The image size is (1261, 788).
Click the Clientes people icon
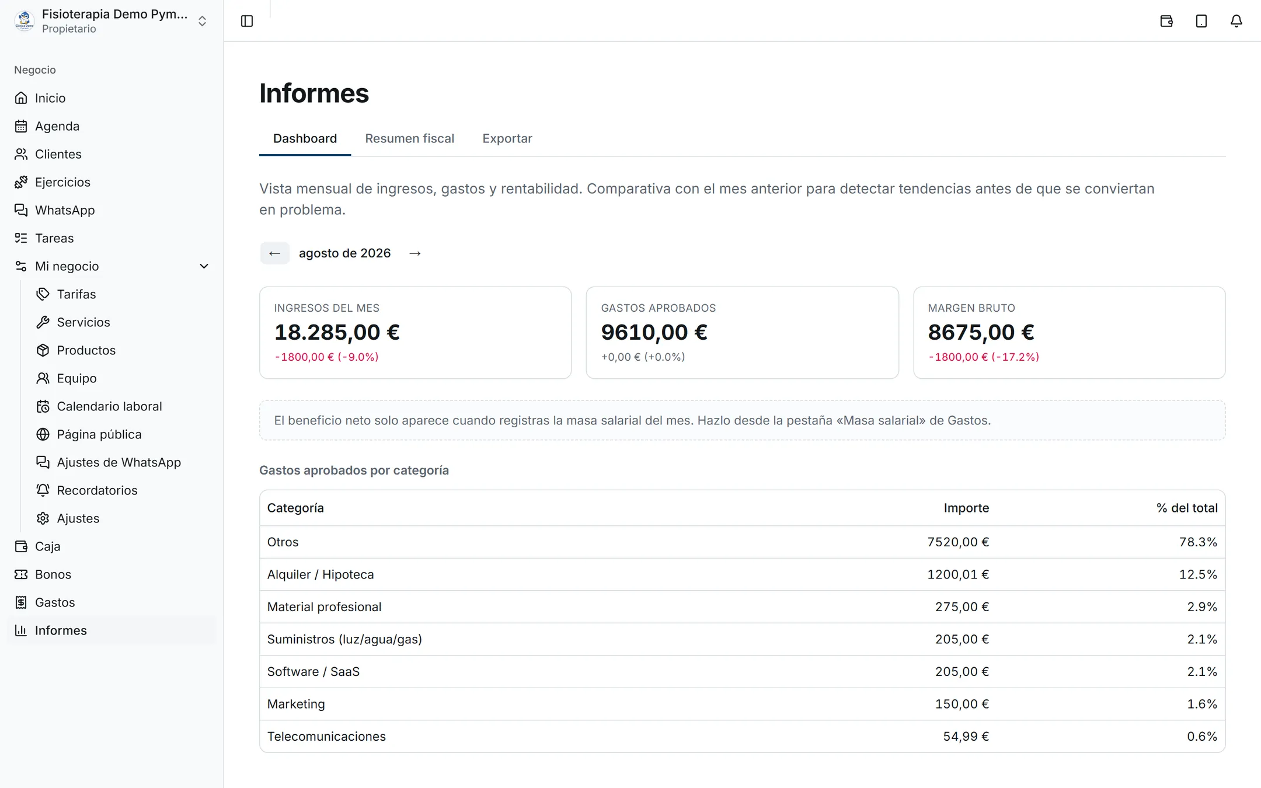pos(21,154)
